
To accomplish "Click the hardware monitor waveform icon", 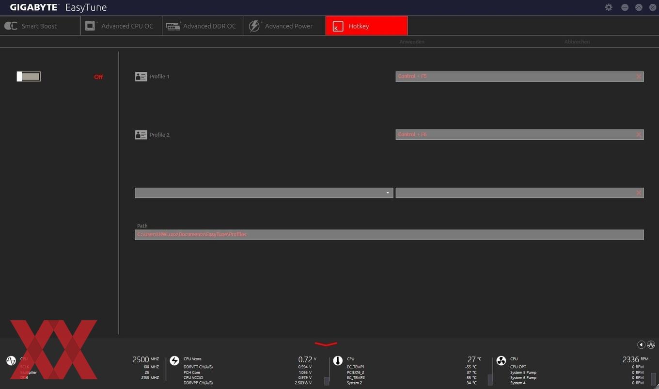I will [x=651, y=344].
